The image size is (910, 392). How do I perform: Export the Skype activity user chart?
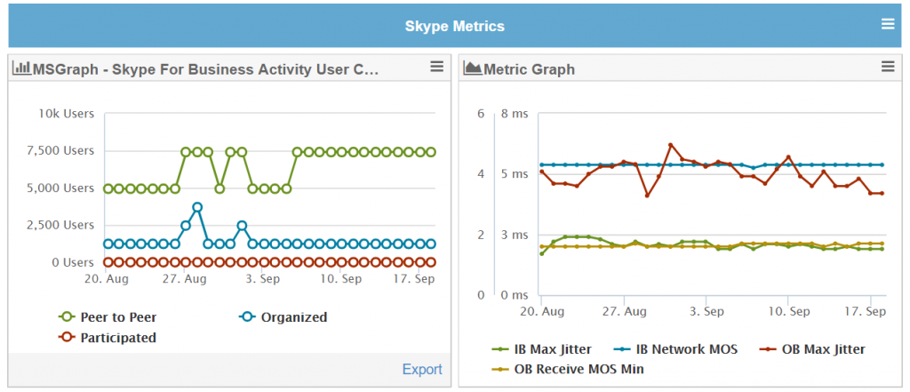(422, 370)
